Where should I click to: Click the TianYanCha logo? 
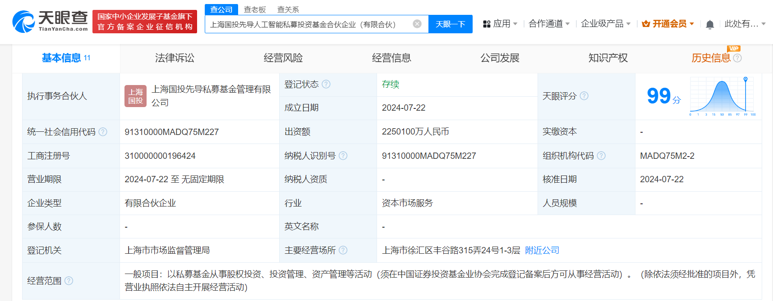click(50, 22)
